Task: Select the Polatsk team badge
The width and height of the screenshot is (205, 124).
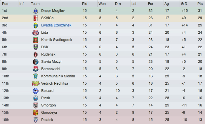Action: pos(36,120)
